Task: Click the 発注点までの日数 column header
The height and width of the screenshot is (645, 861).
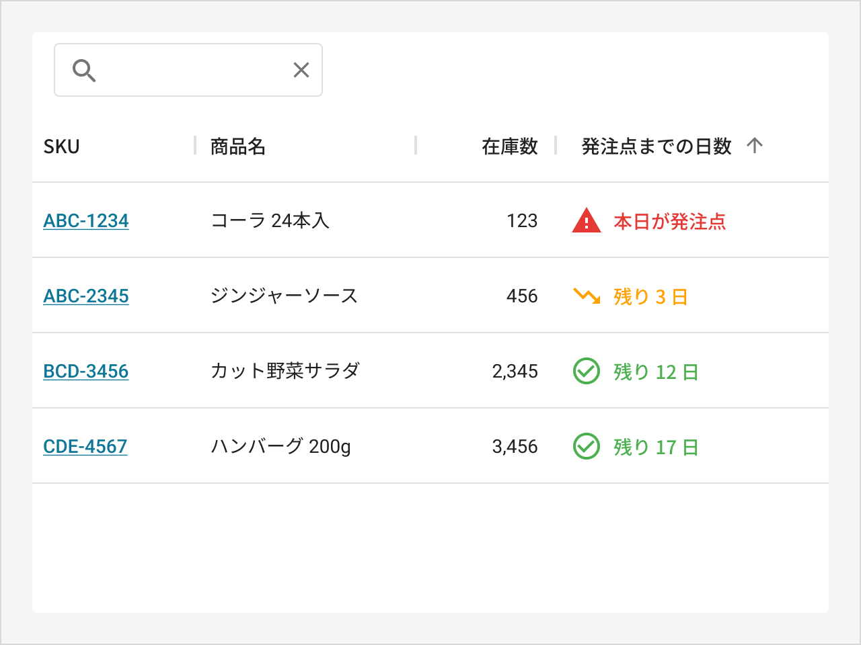Action: coord(656,146)
